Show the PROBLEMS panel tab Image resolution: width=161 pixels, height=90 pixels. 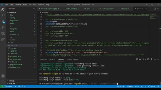[43, 59]
